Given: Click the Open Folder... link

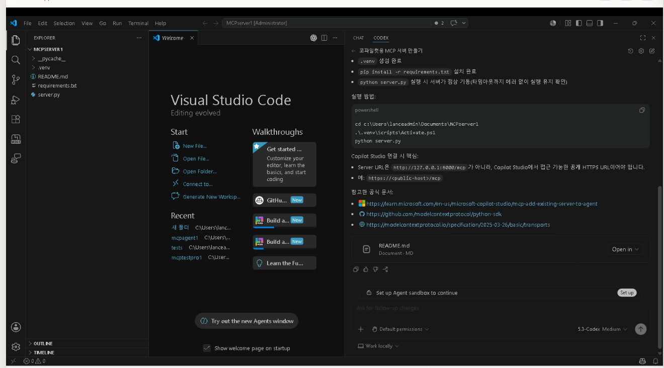Looking at the screenshot, I should [x=200, y=171].
